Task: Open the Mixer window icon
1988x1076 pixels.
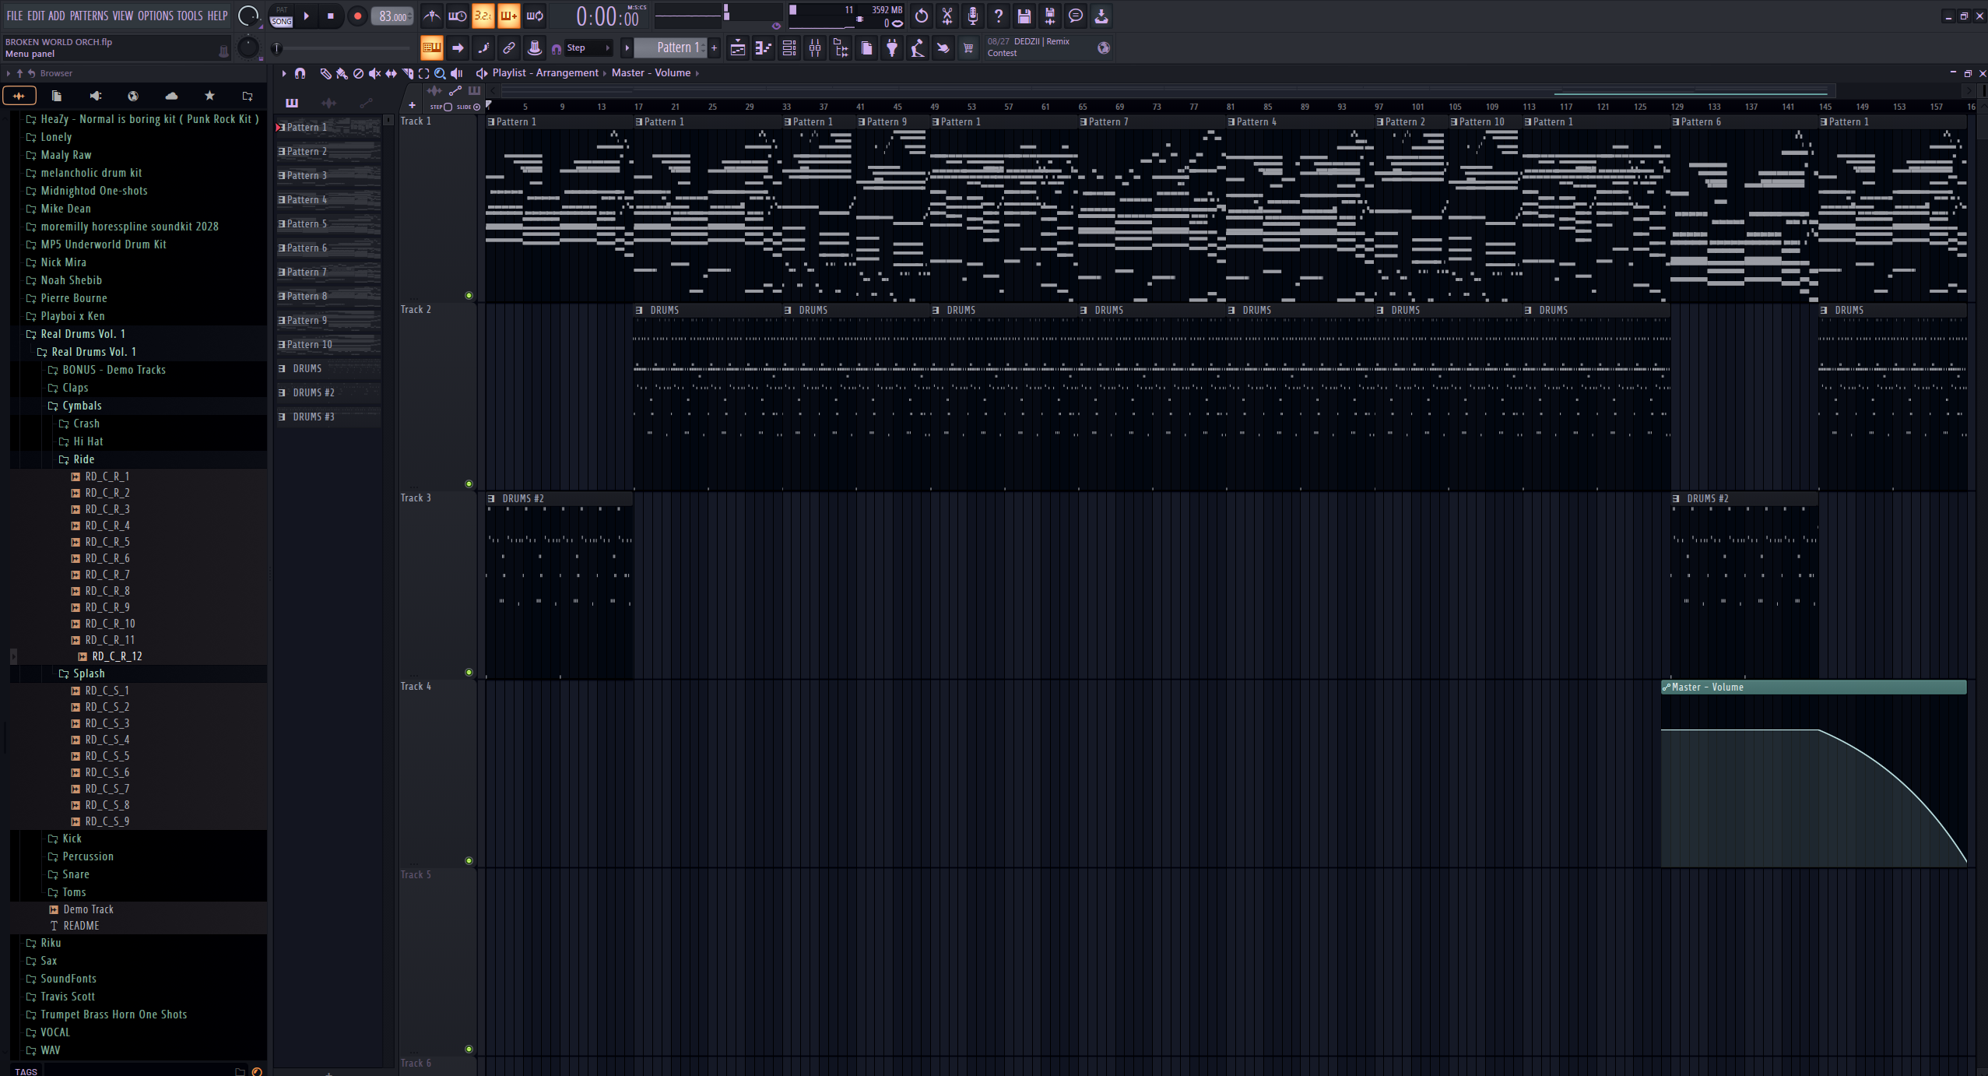Action: [x=815, y=48]
